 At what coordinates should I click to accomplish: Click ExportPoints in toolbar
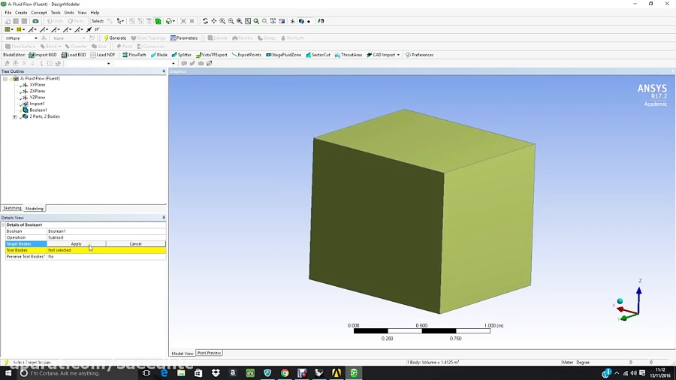click(x=246, y=55)
